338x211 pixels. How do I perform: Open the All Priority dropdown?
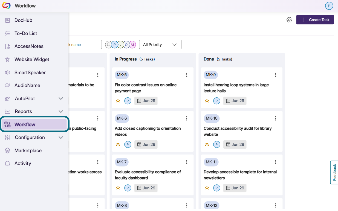point(160,45)
